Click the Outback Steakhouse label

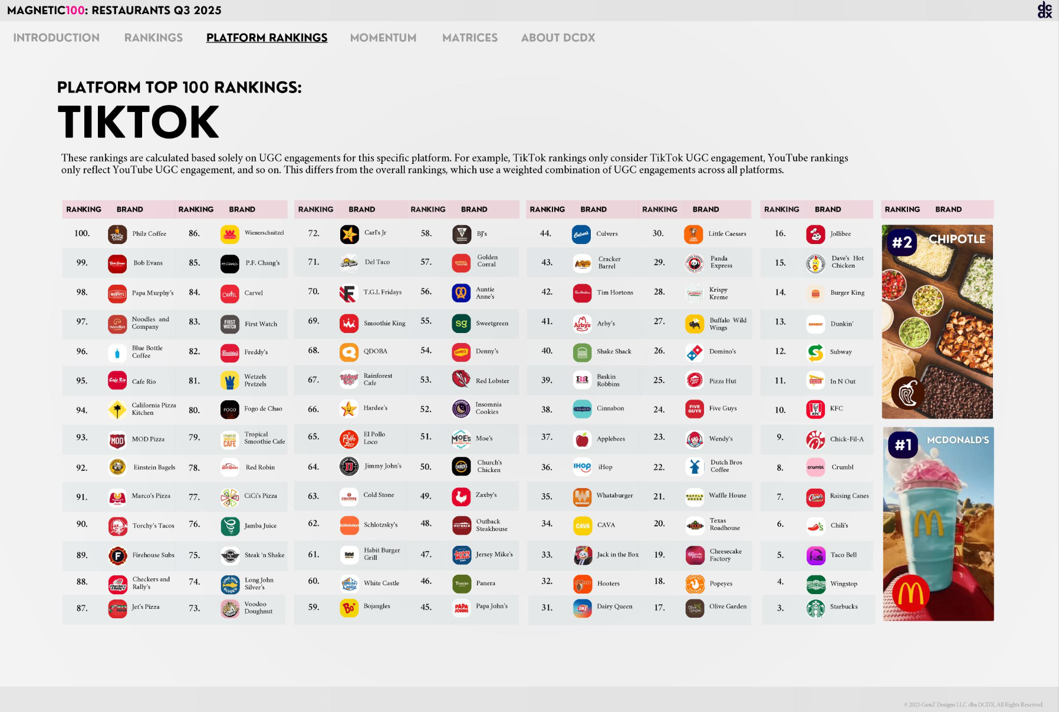492,525
